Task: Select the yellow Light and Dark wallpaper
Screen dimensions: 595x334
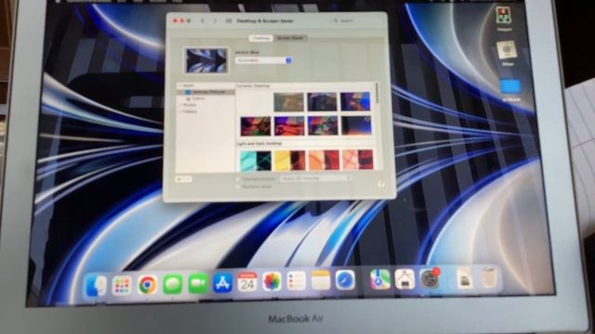Action: 289,160
